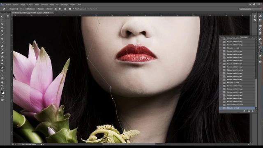Screen dimensions: 263x148
Task: Select the Shape tool
Action: (x=2, y=79)
